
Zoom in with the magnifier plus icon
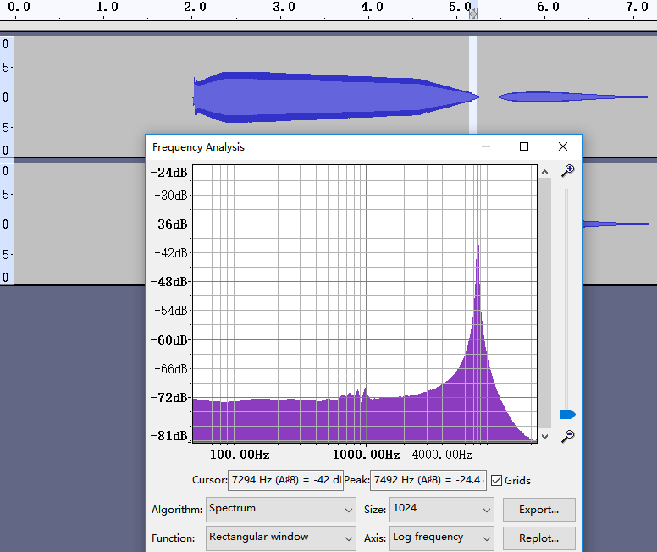568,170
